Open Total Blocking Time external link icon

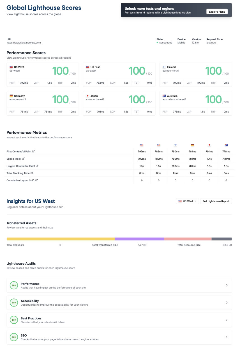(x=32, y=173)
